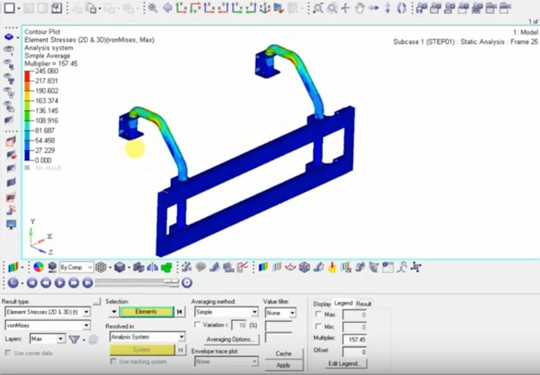Click the shaded cube display icon
Viewport: 540px width, 375px height.
point(119,267)
